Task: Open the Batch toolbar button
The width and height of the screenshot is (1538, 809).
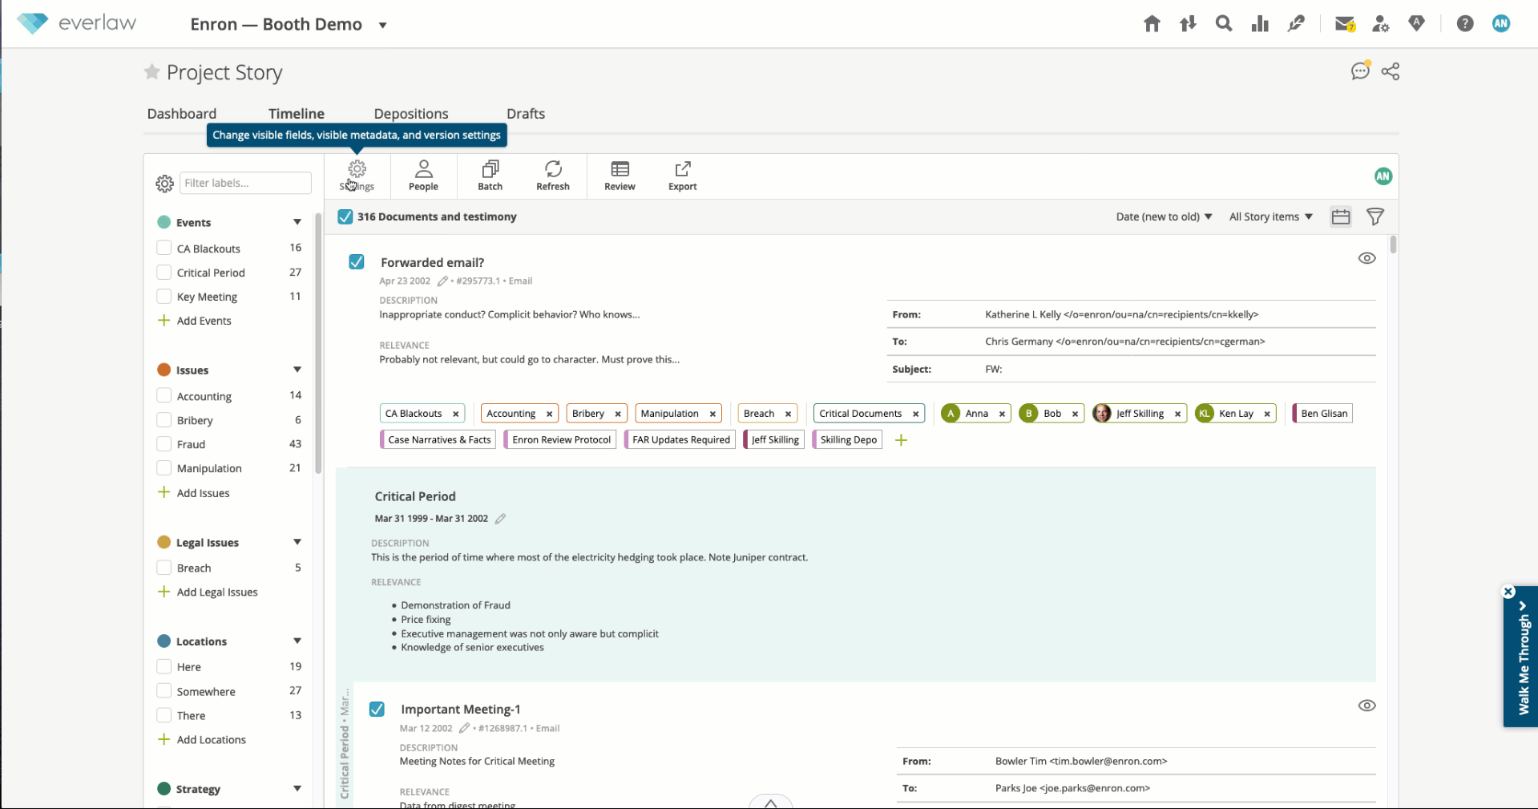Action: (490, 176)
